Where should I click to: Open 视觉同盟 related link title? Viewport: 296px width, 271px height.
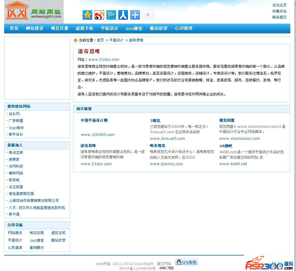tap(227, 120)
